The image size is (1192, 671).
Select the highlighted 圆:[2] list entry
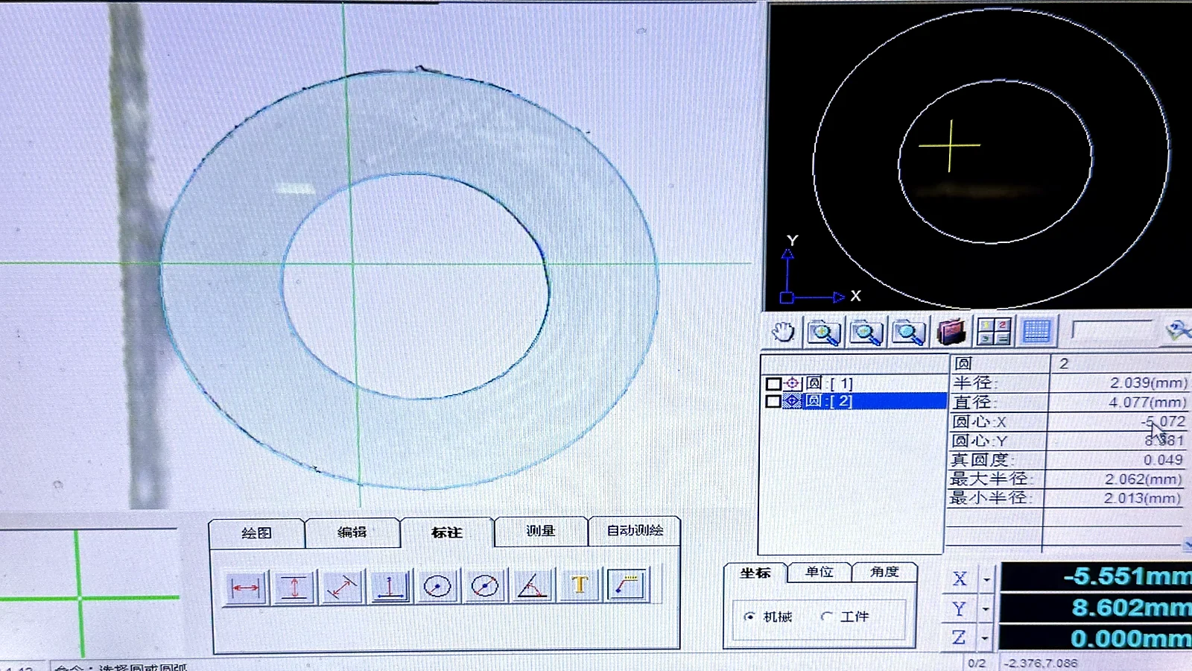(x=875, y=401)
